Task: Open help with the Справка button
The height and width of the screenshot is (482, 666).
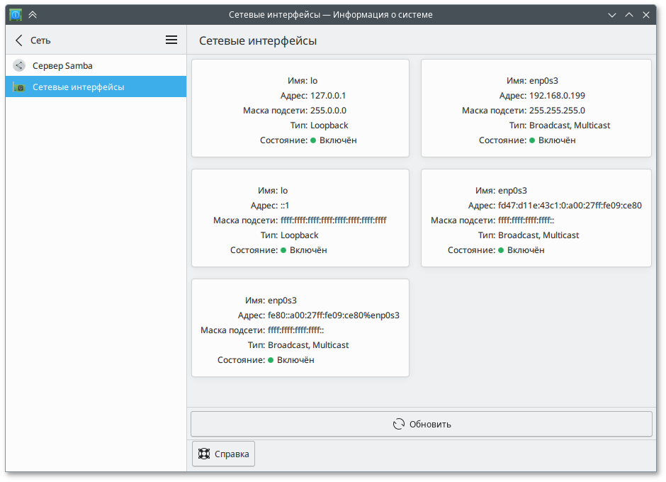Action: pos(223,454)
